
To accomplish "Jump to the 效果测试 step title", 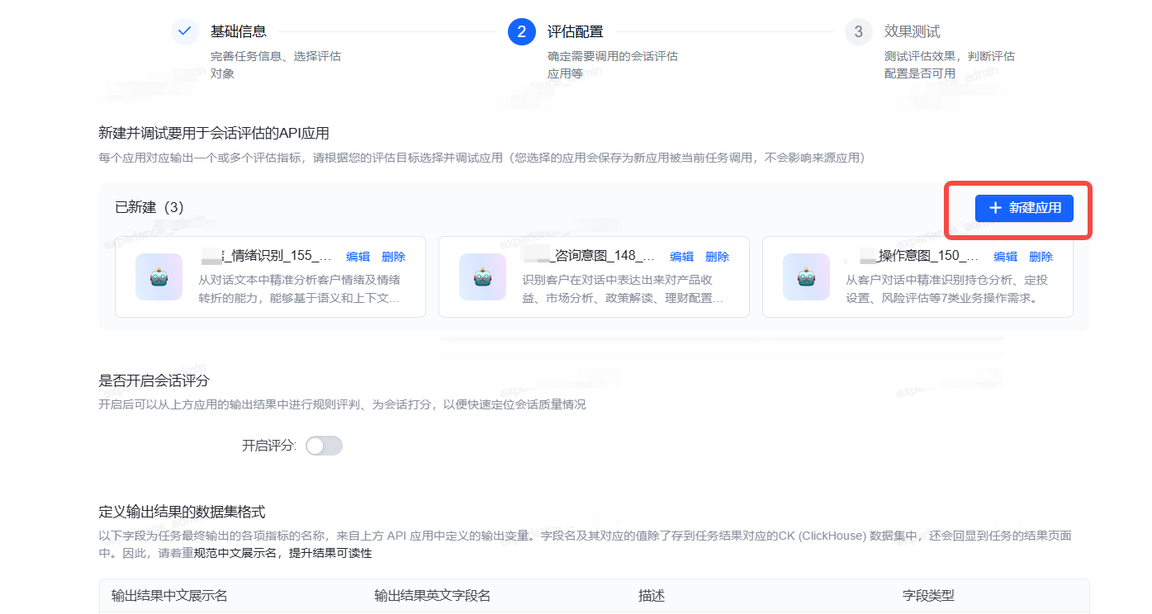I will [913, 31].
